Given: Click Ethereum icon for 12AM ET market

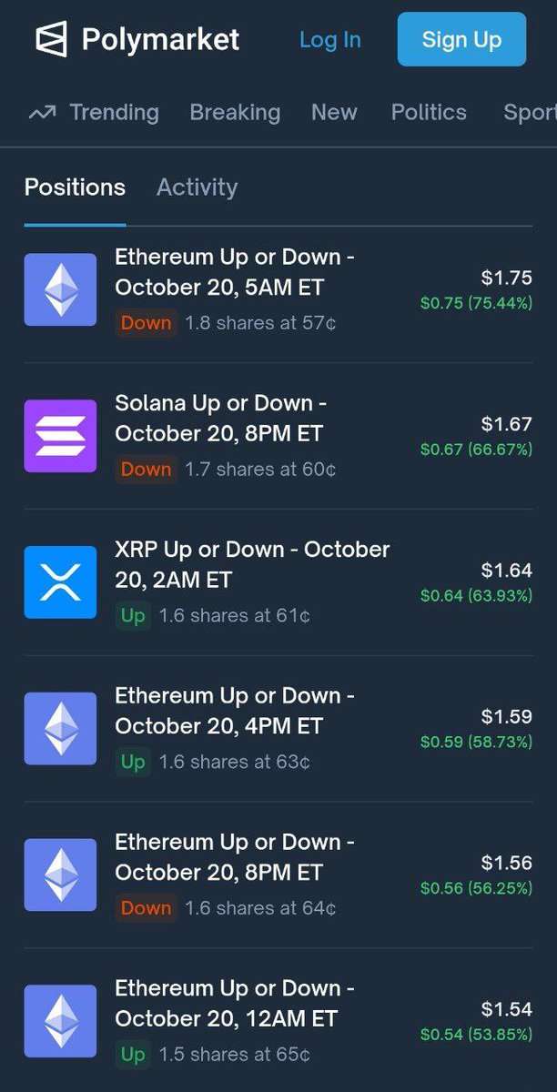Looking at the screenshot, I should pyautogui.click(x=60, y=1021).
